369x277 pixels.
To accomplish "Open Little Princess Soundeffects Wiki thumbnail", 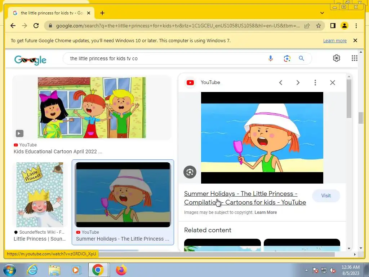I will point(40,194).
